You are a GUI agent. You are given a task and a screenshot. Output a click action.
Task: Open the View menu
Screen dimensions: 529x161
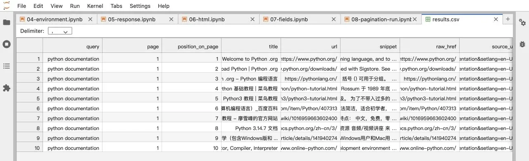(57, 6)
